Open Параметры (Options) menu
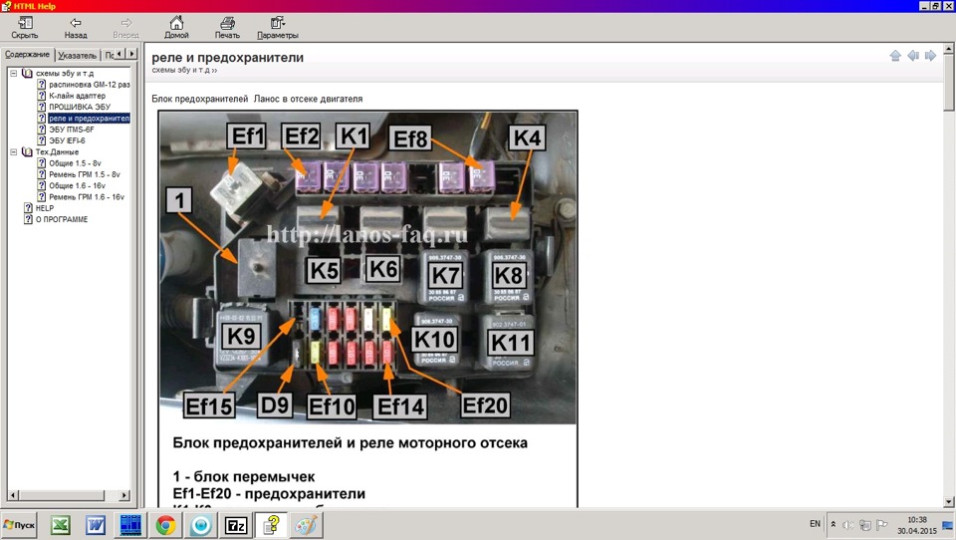 click(278, 28)
